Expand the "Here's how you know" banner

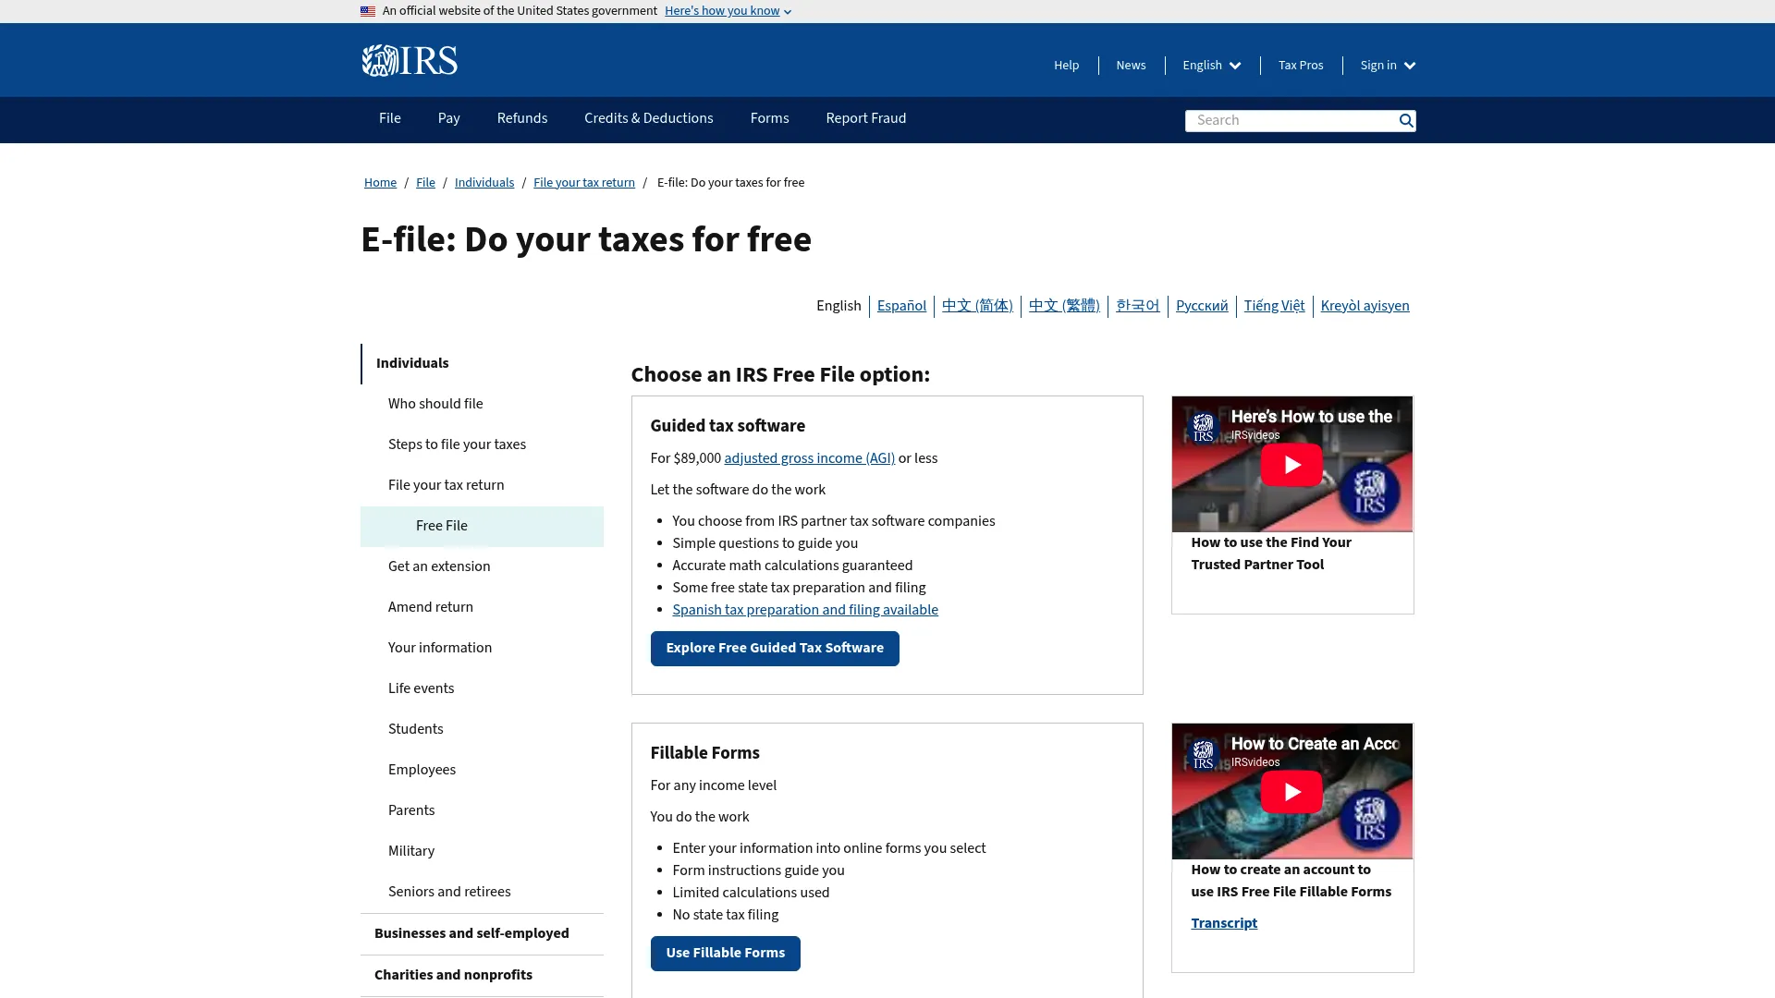pyautogui.click(x=728, y=11)
